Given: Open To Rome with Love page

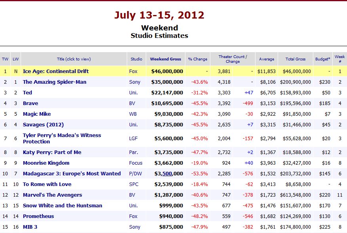Looking at the screenshot, I should pyautogui.click(x=47, y=184).
